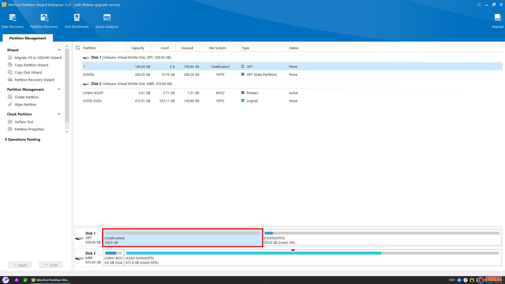Click the Disk 1 drive icon in the disk map

79,238
